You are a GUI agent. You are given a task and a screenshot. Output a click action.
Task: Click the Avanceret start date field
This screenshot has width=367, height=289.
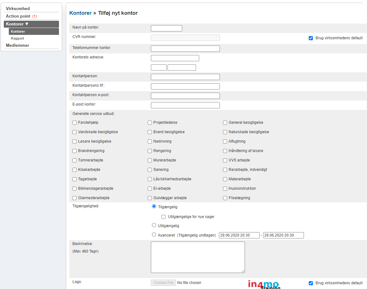pyautogui.click(x=239, y=235)
